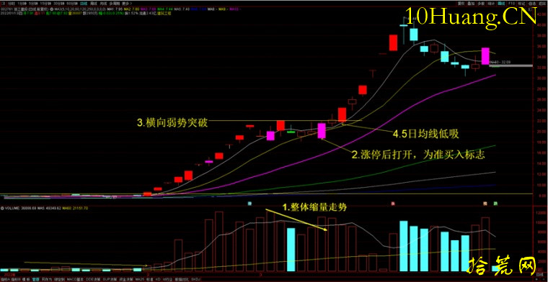Select the 板块对比 sector comparison

182,279
